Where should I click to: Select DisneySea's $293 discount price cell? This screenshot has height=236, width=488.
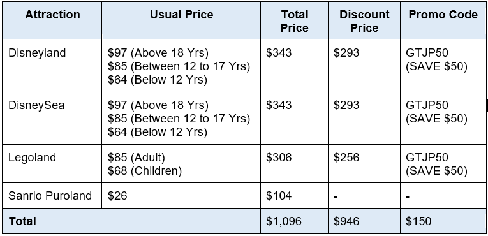click(x=364, y=118)
